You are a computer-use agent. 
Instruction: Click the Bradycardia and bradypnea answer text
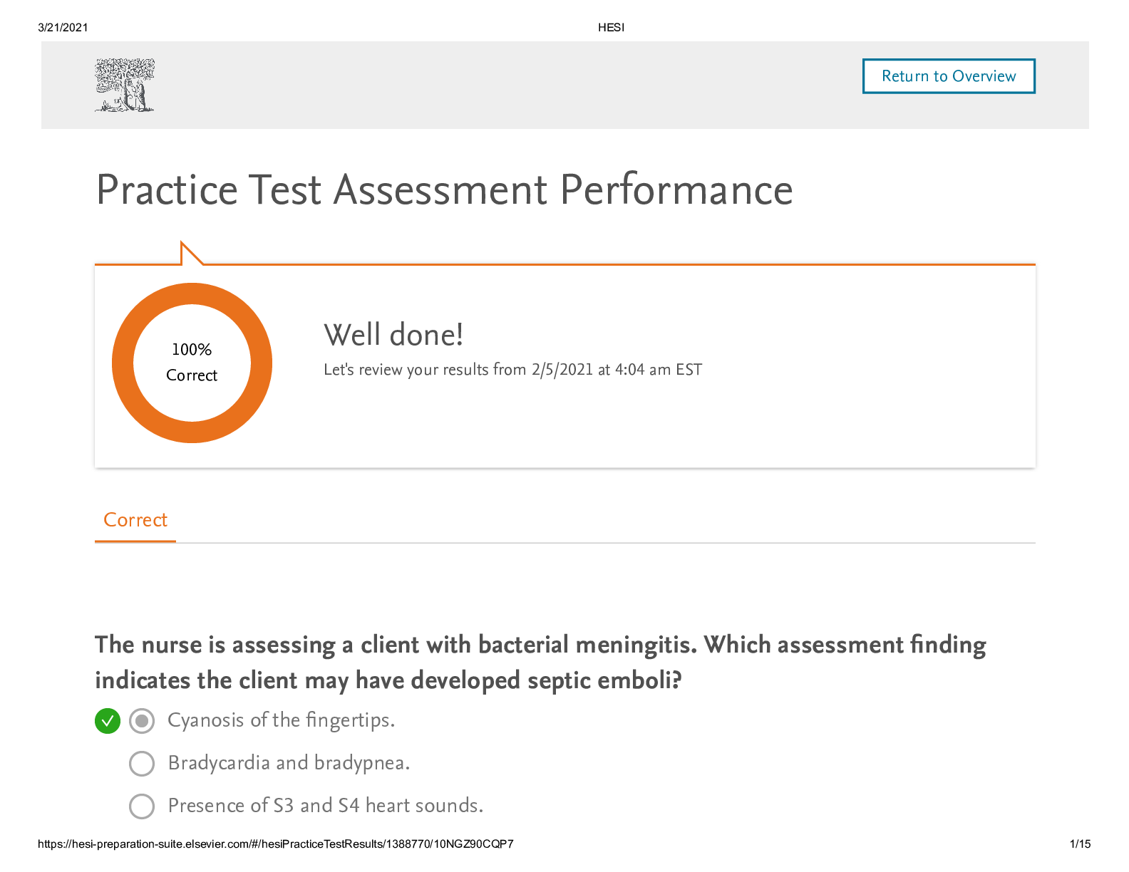click(x=289, y=763)
